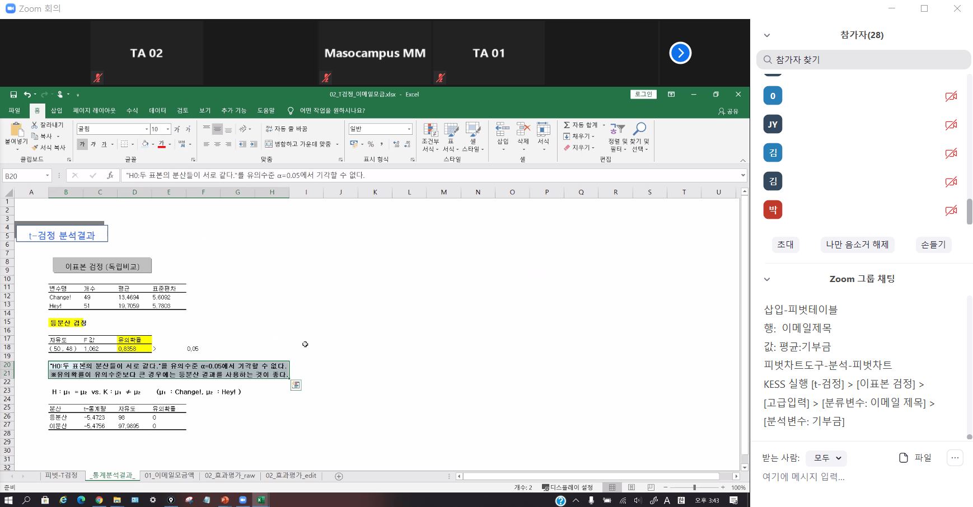
Task: Open the 데이터 ribbon tab
Action: pos(157,111)
